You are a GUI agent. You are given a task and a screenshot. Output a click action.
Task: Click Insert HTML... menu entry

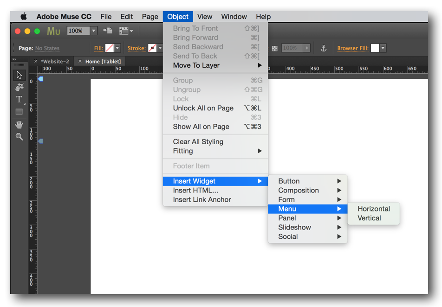195,190
